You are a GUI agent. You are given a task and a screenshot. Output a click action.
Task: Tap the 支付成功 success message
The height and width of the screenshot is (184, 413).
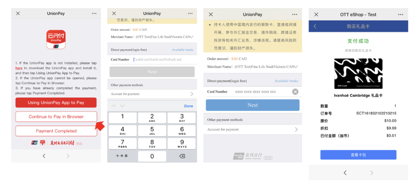(358, 41)
